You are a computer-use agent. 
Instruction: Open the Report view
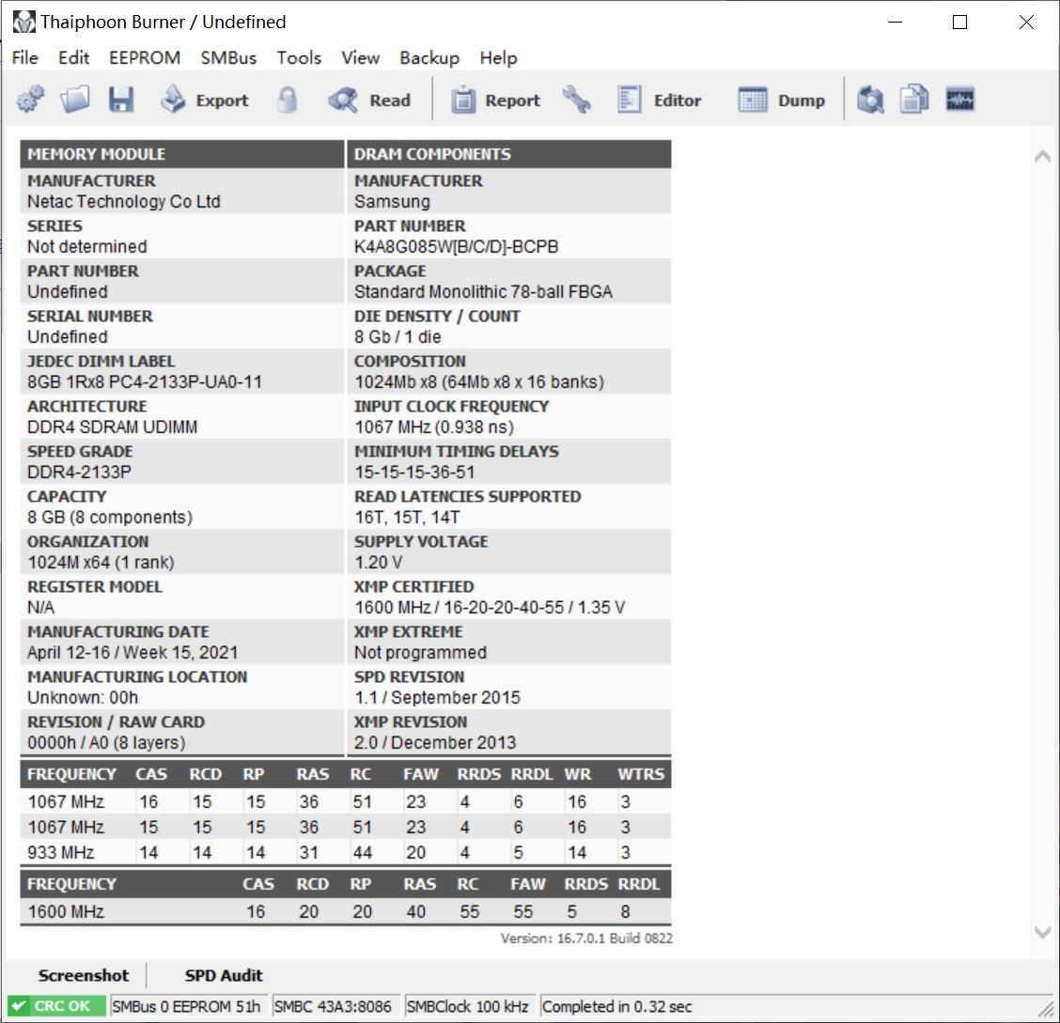(495, 100)
